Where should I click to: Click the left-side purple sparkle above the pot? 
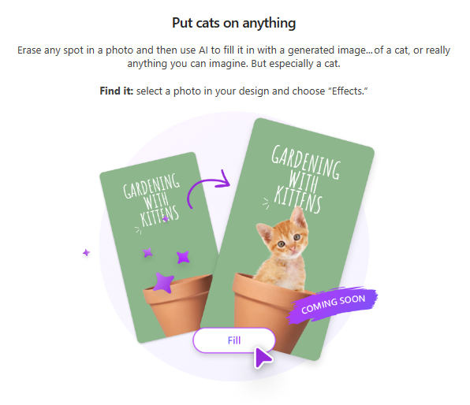(147, 252)
